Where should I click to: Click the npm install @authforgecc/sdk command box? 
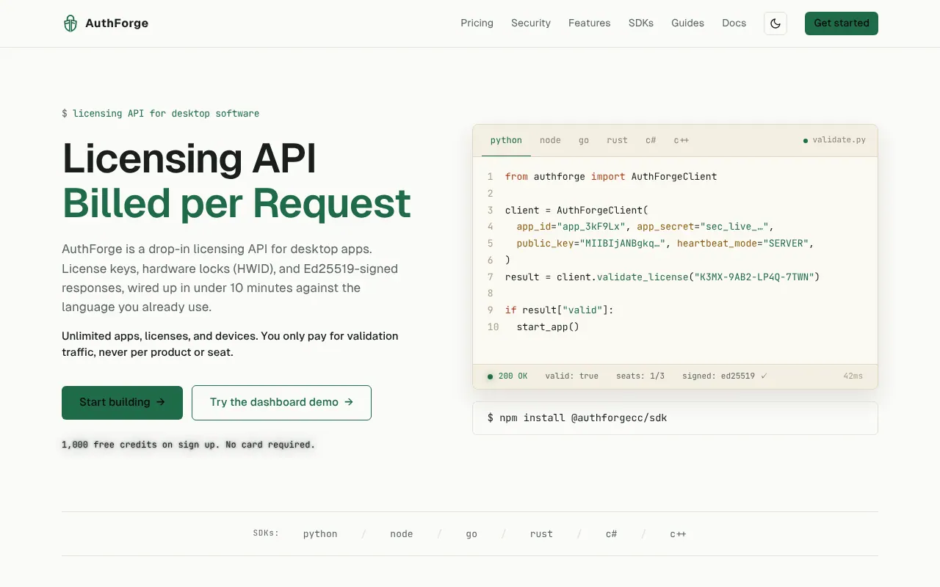point(675,418)
